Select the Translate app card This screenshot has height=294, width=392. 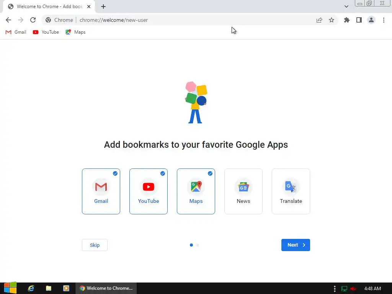[291, 191]
